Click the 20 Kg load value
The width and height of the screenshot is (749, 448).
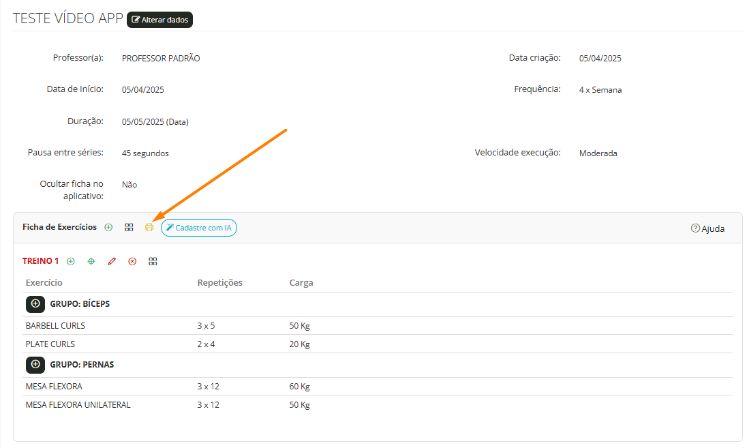coord(299,344)
